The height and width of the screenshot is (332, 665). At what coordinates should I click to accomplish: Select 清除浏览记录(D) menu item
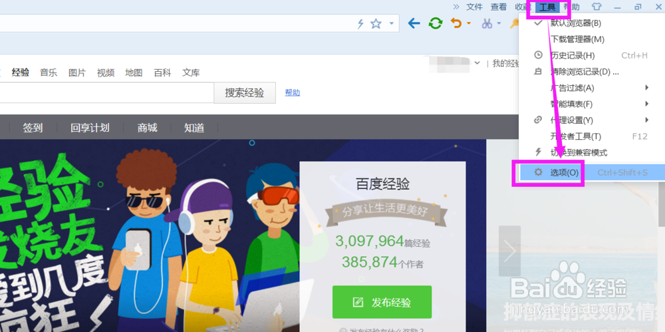pos(592,72)
